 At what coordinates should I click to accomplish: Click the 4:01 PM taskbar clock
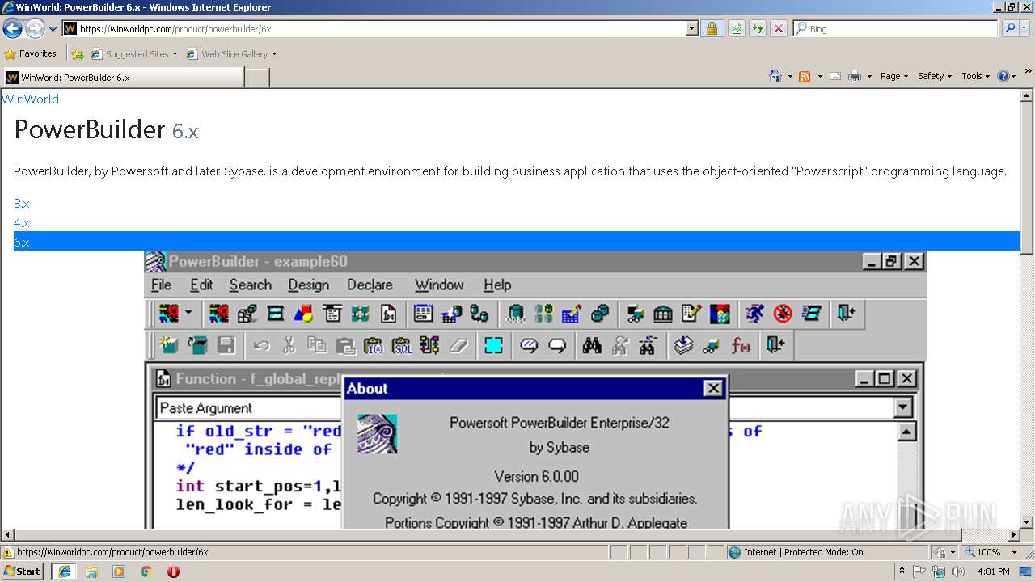(993, 571)
